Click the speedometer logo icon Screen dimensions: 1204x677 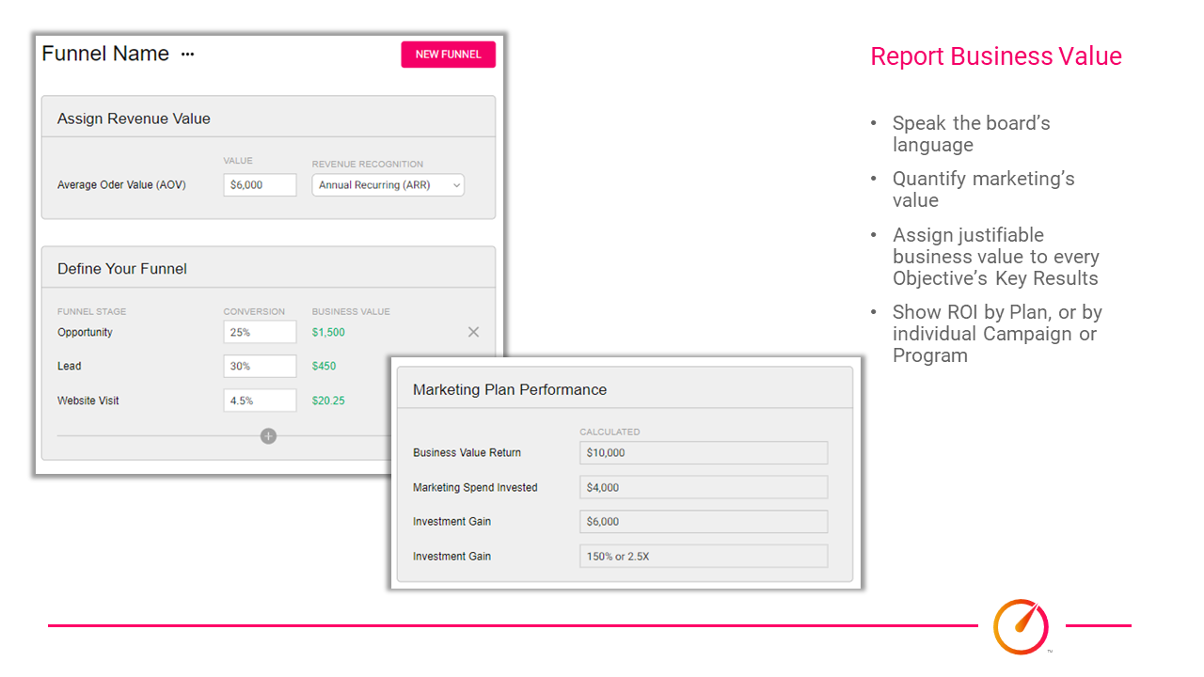coord(1022,625)
